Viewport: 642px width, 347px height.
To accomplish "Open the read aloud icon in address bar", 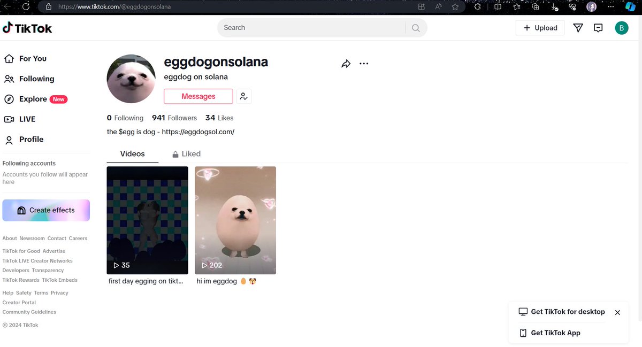I will pos(438,7).
